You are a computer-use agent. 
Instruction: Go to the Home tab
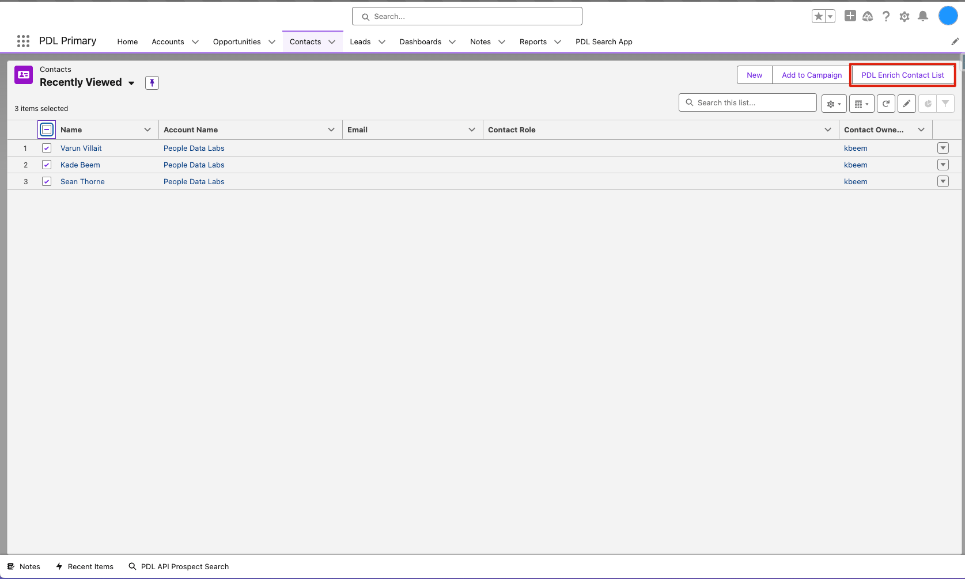click(127, 42)
